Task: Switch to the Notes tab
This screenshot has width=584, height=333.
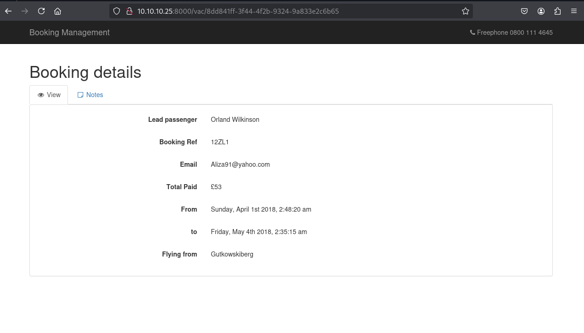Action: pyautogui.click(x=90, y=95)
